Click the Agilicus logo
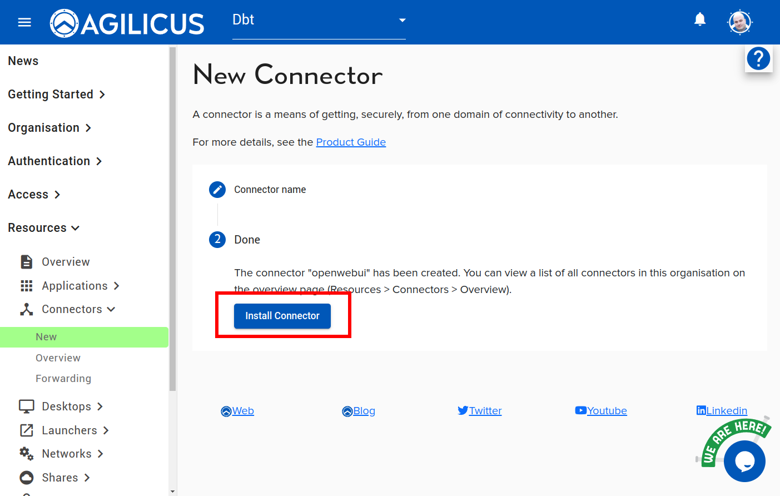The width and height of the screenshot is (780, 496). pyautogui.click(x=127, y=23)
